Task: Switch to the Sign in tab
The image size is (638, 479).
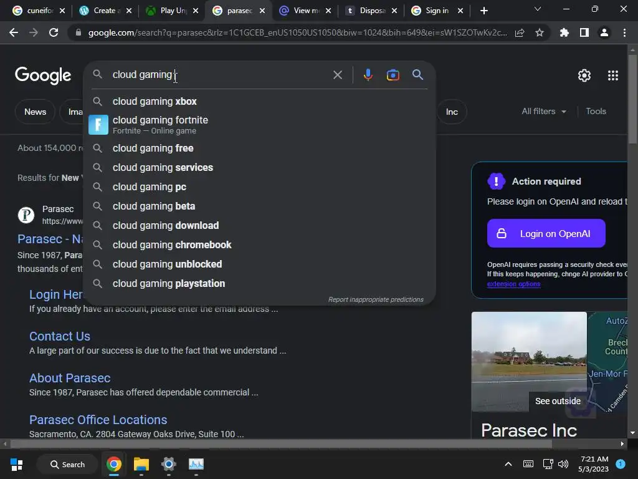Action: coord(437,11)
